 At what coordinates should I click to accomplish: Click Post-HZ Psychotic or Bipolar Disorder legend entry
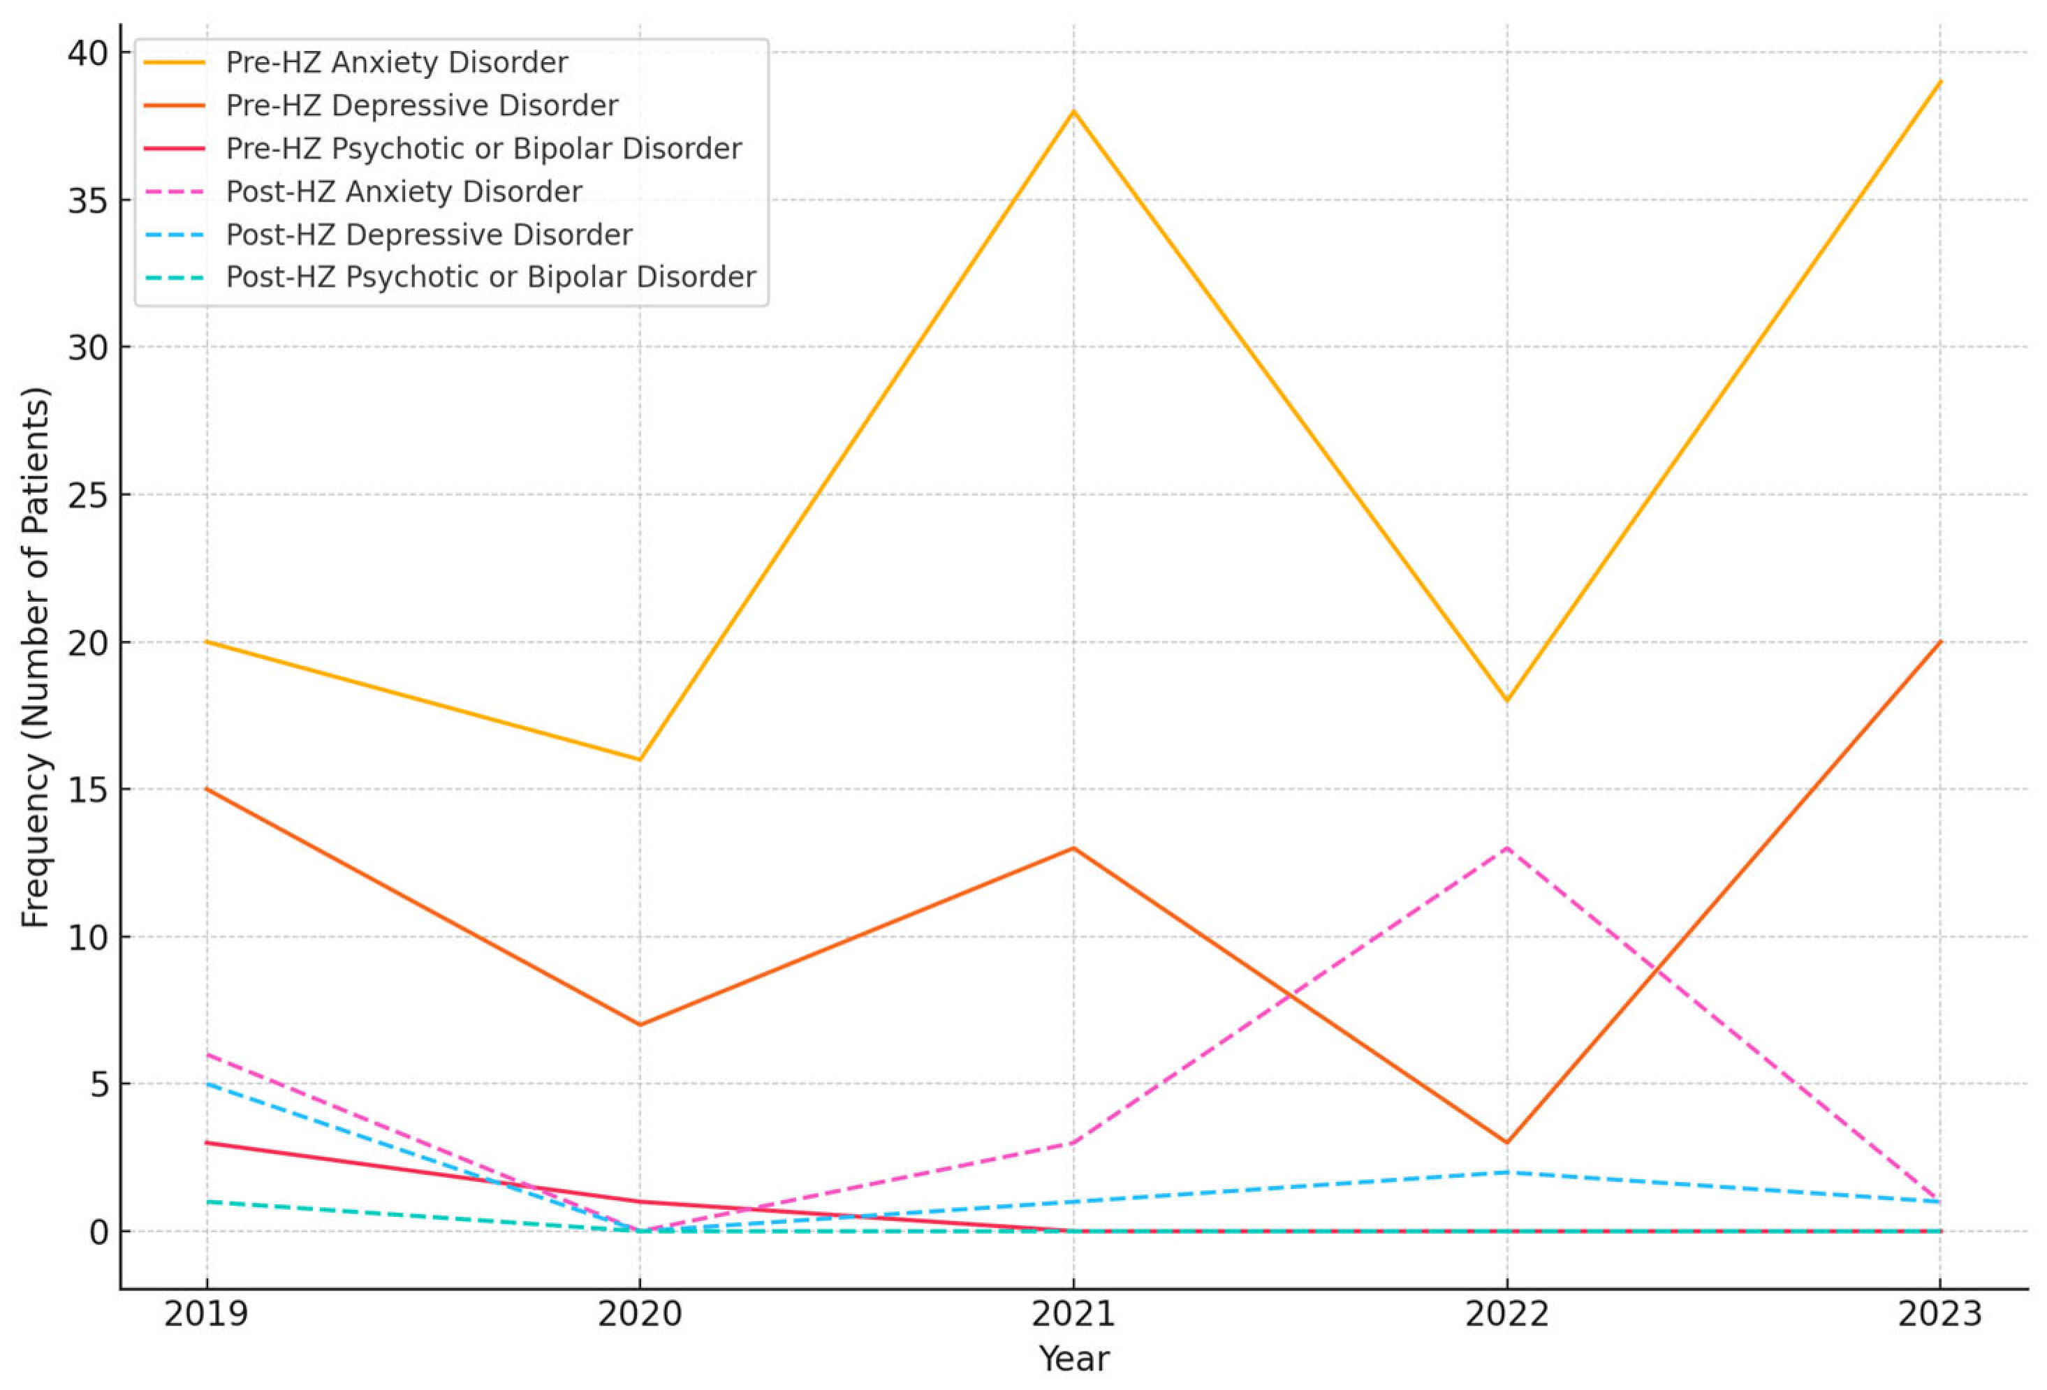[x=490, y=277]
